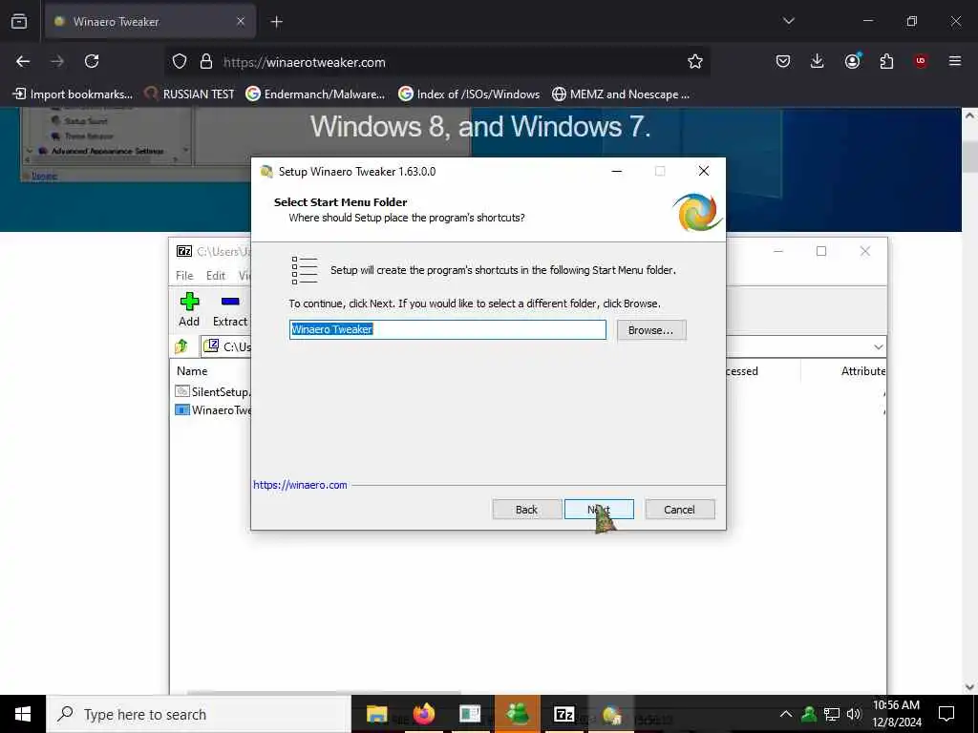Image resolution: width=978 pixels, height=733 pixels.
Task: Open the Windows Start menu
Action: pyautogui.click(x=23, y=714)
